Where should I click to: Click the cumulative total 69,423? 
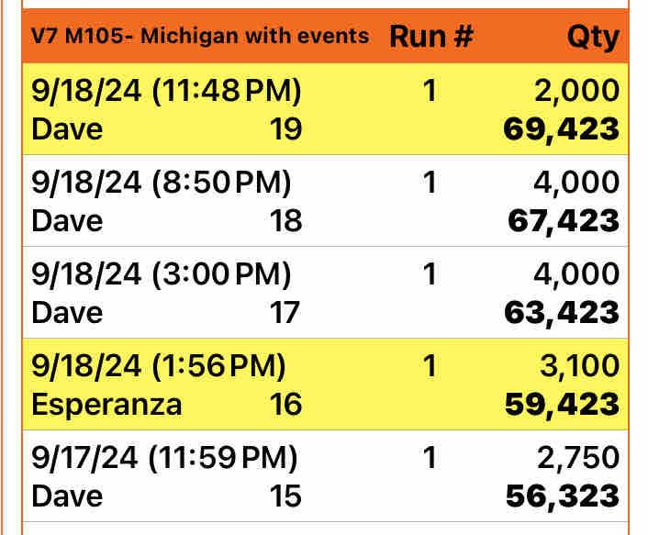[562, 129]
